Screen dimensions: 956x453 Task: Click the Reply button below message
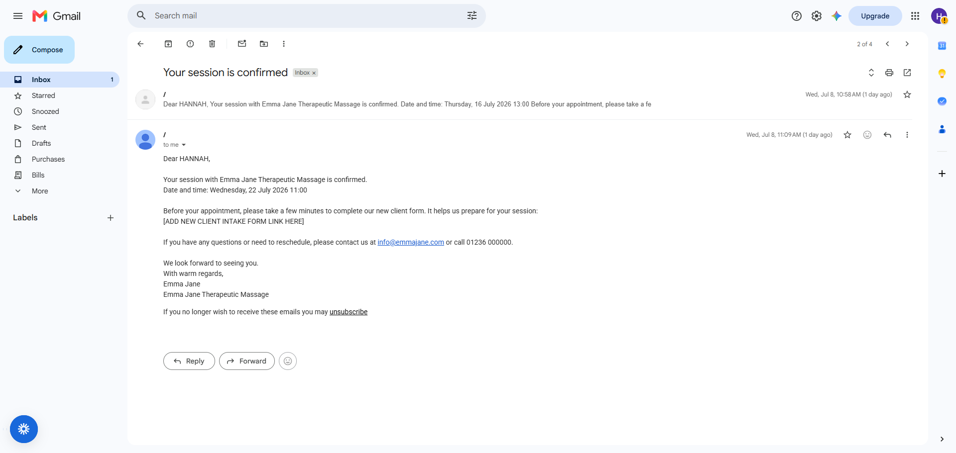(x=189, y=361)
